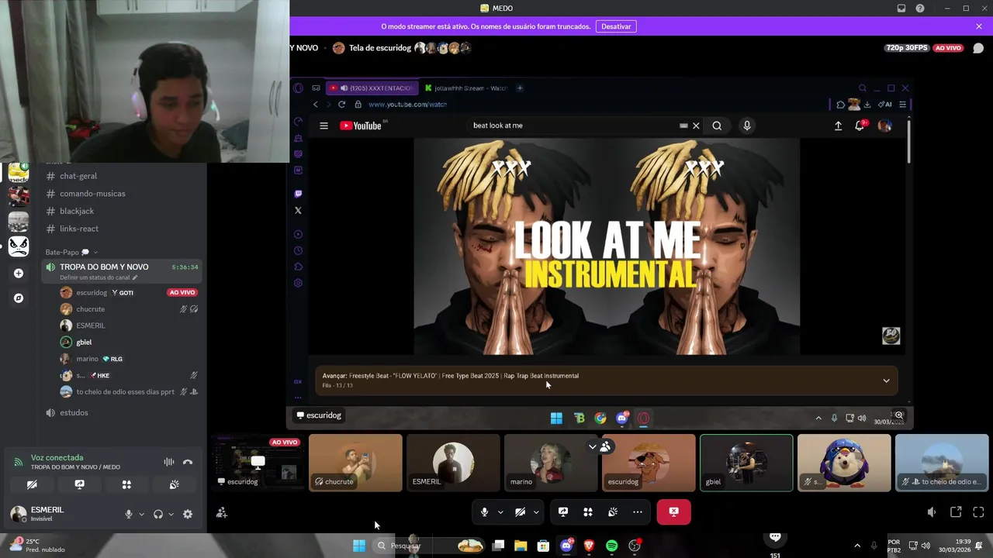This screenshot has height=558, width=993.
Task: Open Discord help icon in title bar
Action: pyautogui.click(x=920, y=9)
